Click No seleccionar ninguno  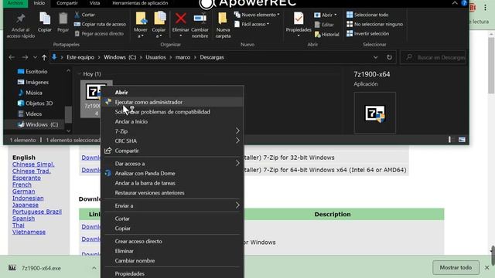point(374,24)
